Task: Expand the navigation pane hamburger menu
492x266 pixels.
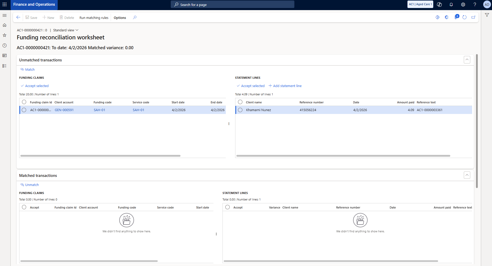Action: pos(4,16)
